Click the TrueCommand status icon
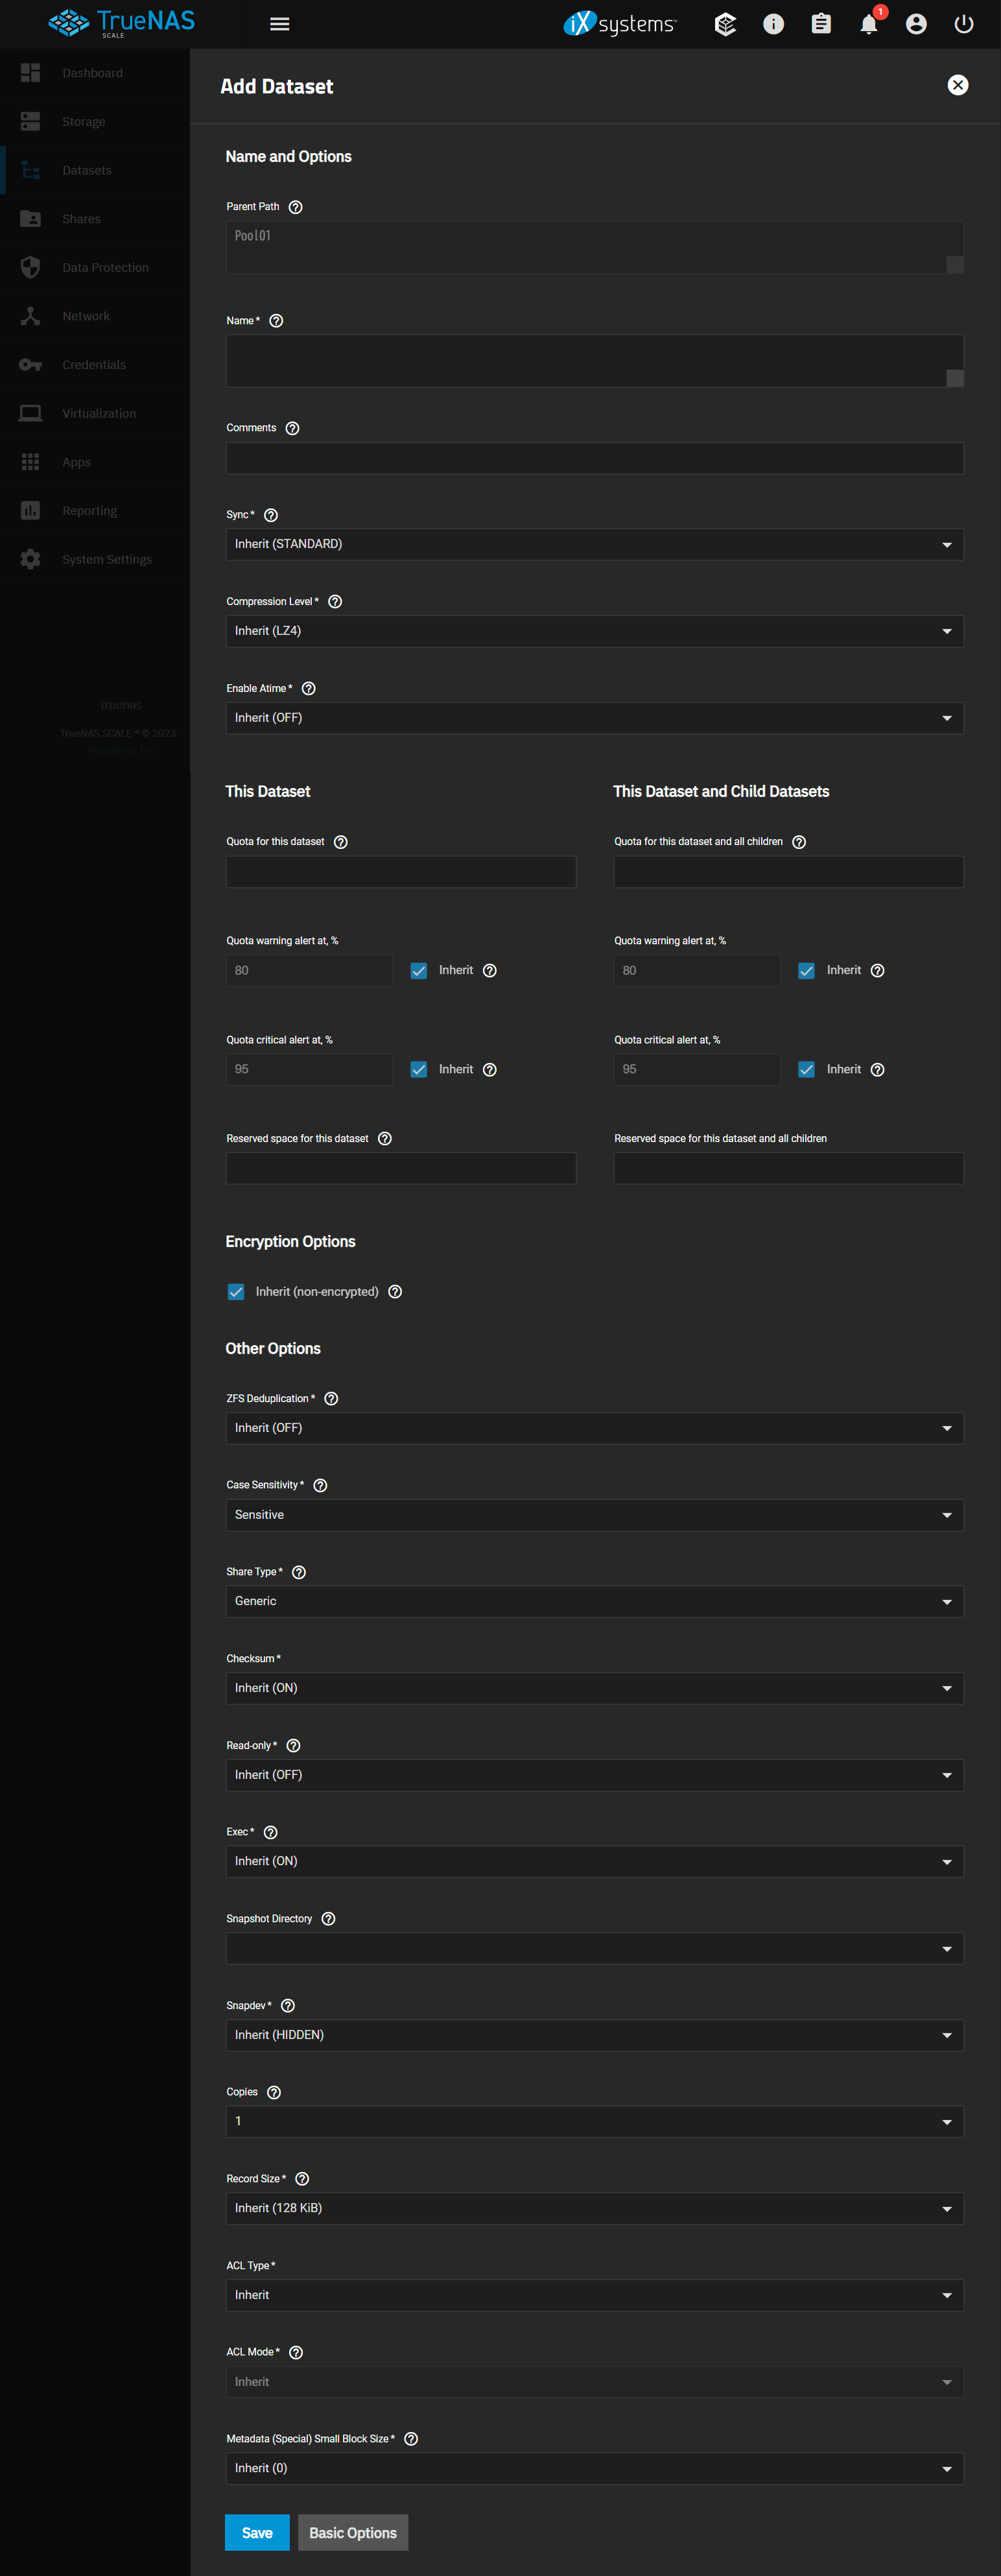This screenshot has width=1001, height=2576. pos(725,25)
